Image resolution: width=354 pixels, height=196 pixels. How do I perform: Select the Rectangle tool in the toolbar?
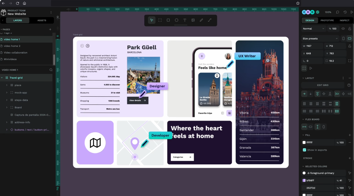tap(168, 20)
